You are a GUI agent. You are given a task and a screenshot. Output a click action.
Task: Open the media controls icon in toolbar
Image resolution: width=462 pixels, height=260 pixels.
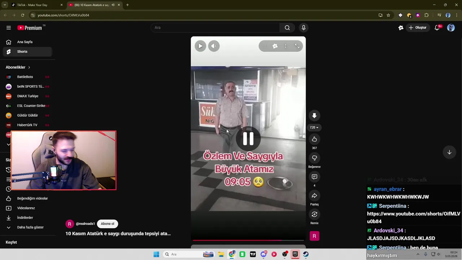click(x=439, y=15)
